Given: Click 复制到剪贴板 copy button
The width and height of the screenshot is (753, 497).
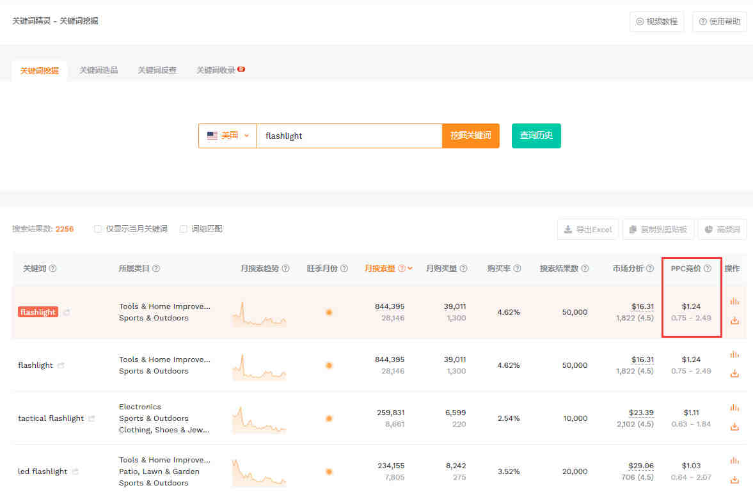Looking at the screenshot, I should [x=658, y=230].
